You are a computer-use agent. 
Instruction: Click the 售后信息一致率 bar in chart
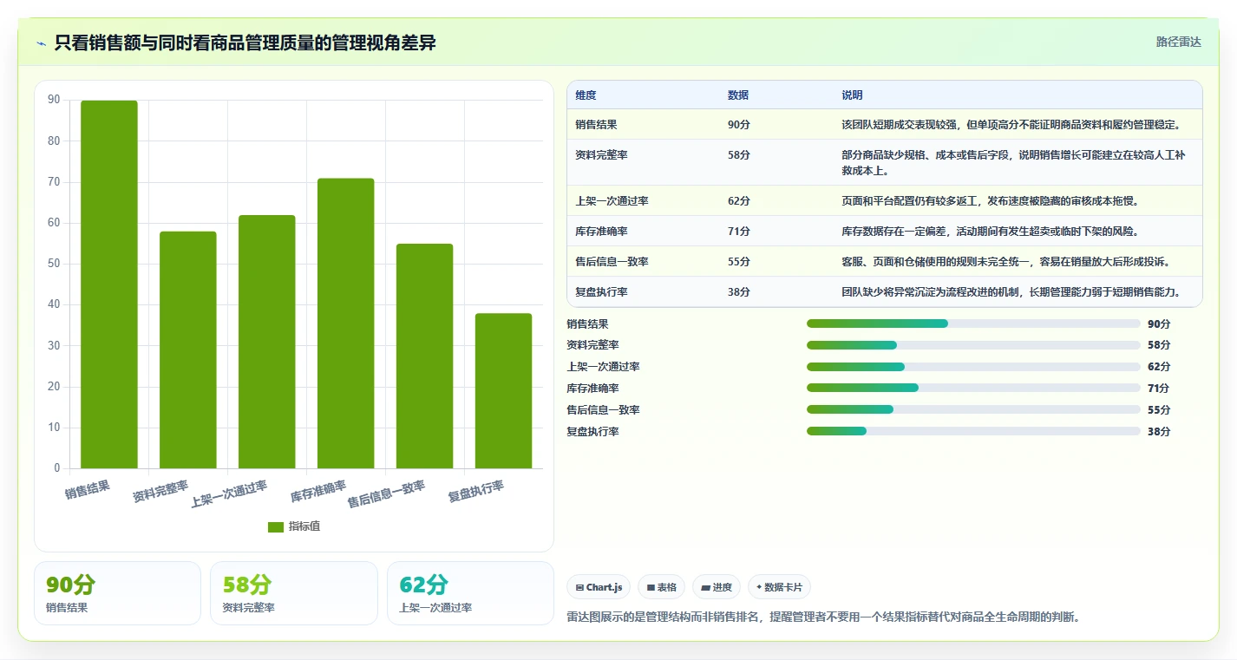click(425, 356)
